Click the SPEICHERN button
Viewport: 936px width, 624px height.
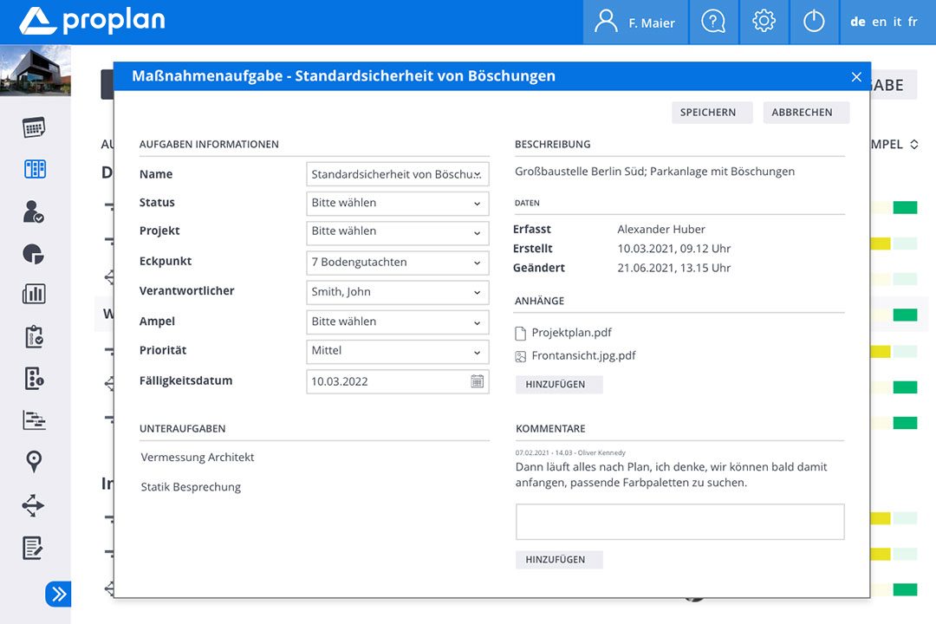pyautogui.click(x=707, y=113)
